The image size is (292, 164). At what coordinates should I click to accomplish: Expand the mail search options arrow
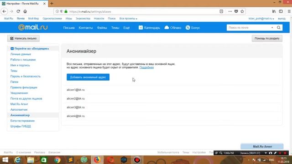272,27
